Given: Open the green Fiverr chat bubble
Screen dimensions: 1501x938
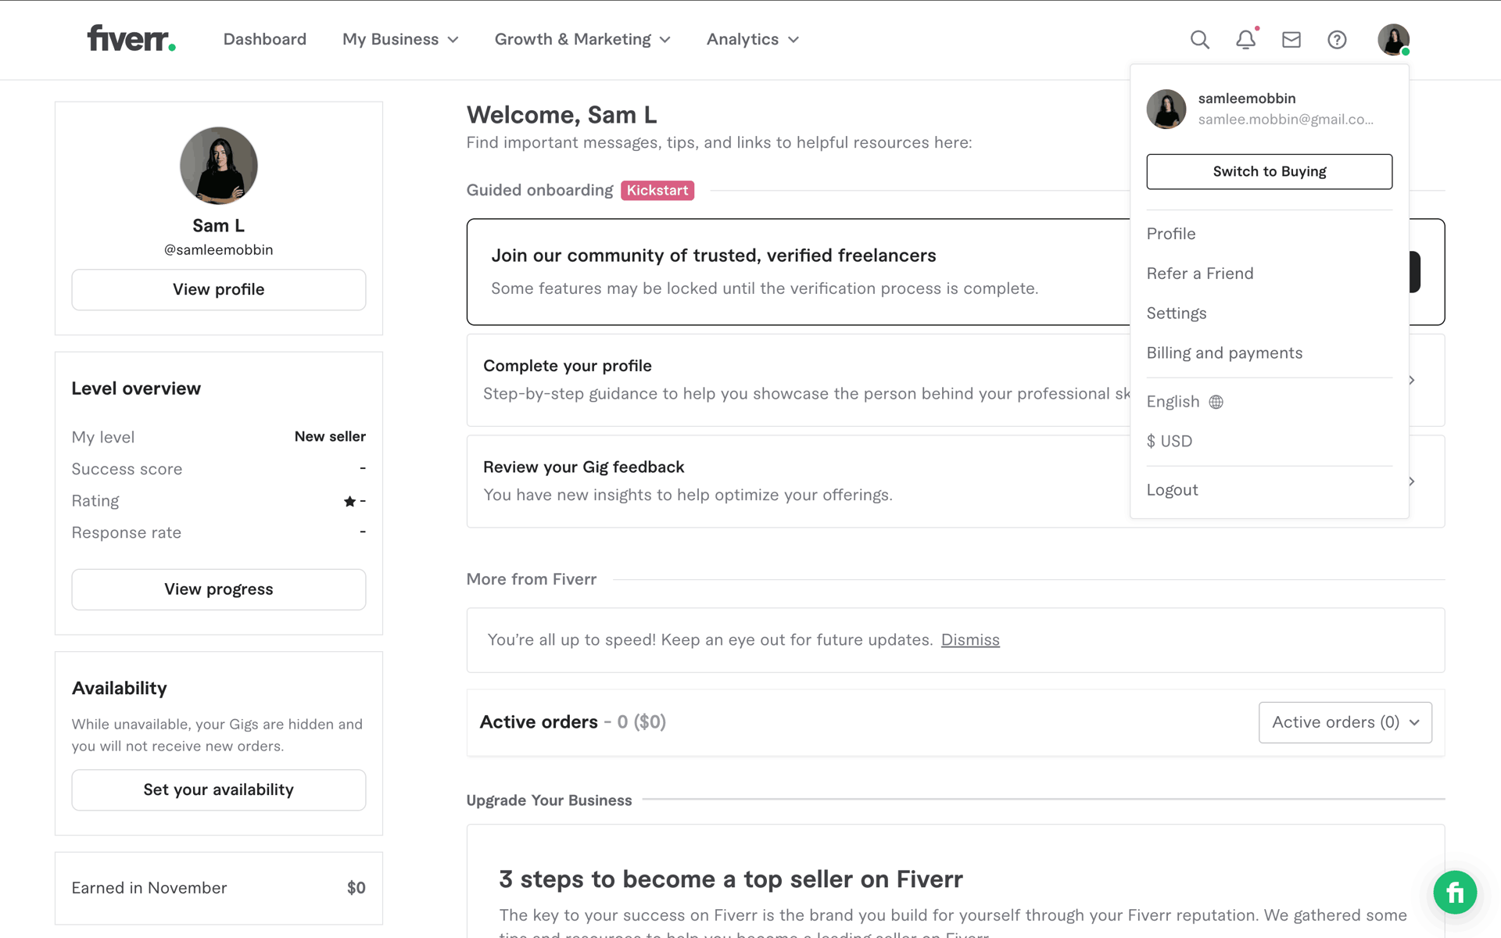Looking at the screenshot, I should 1455,892.
